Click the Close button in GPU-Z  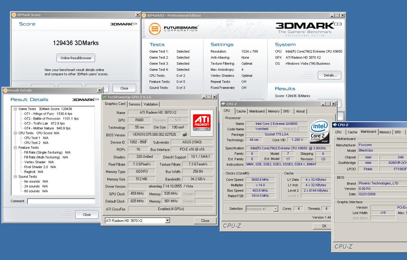pyautogui.click(x=205, y=221)
